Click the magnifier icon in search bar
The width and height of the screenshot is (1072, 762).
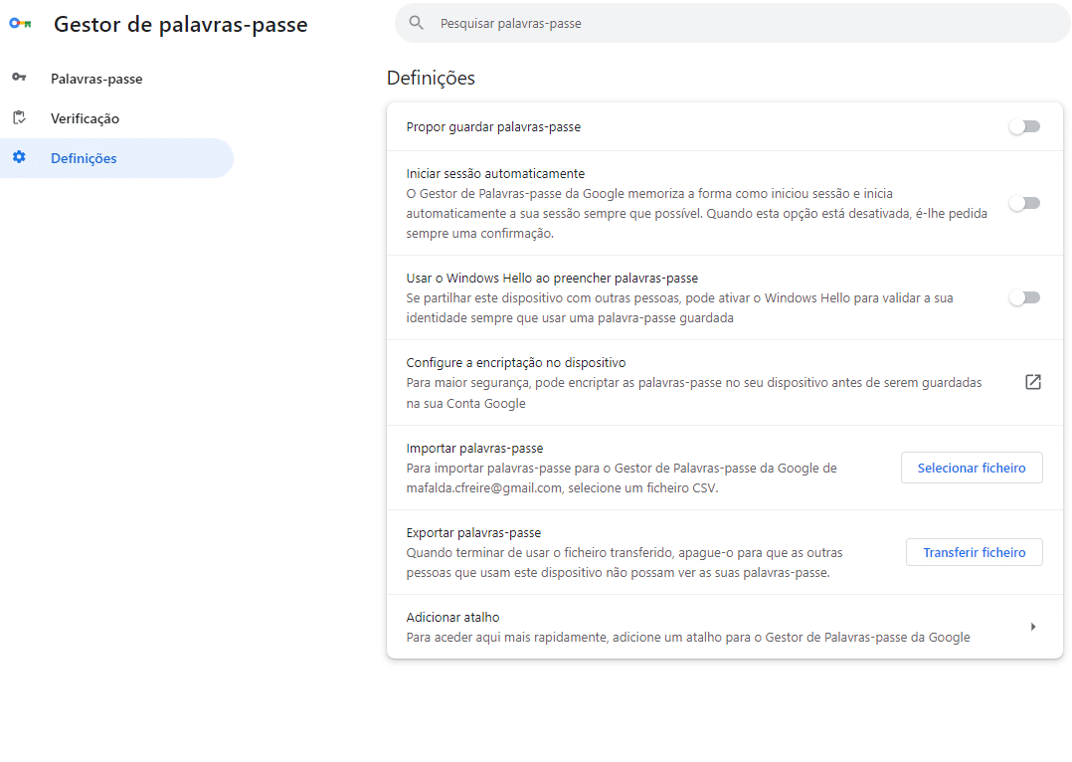click(x=416, y=23)
